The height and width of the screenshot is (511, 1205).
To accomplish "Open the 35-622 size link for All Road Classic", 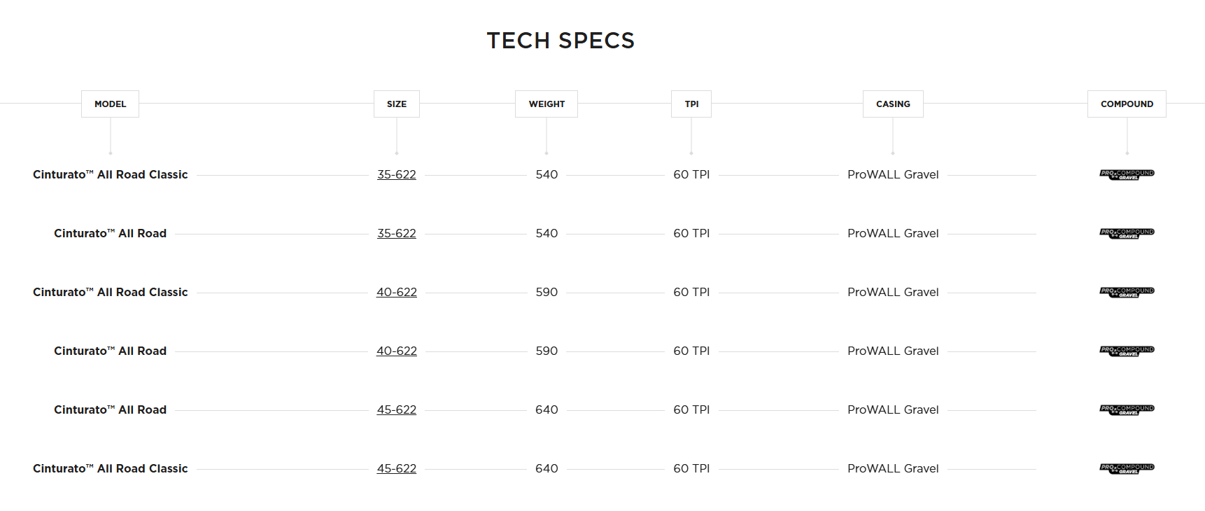I will tap(396, 174).
